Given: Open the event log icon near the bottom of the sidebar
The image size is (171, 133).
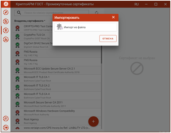Looking at the screenshot, I should coord(6,119).
